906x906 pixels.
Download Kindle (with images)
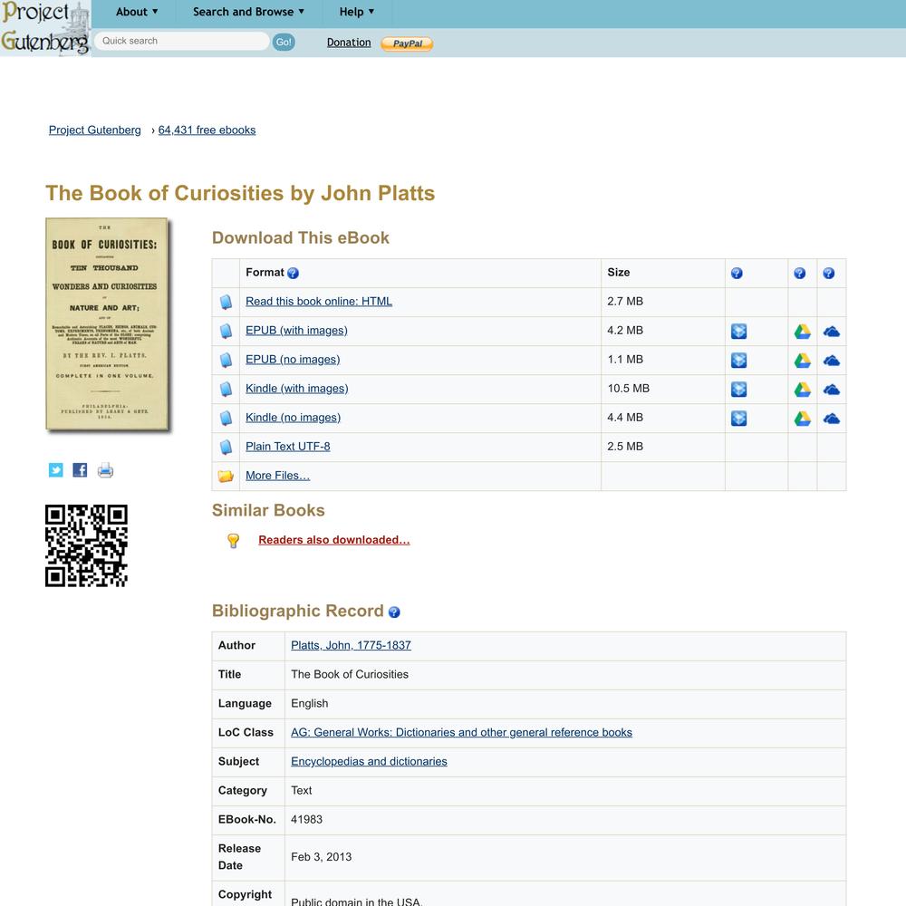click(297, 389)
